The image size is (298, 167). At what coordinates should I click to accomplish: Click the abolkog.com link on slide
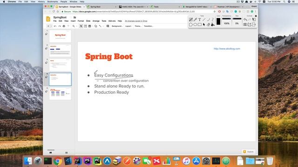[227, 49]
